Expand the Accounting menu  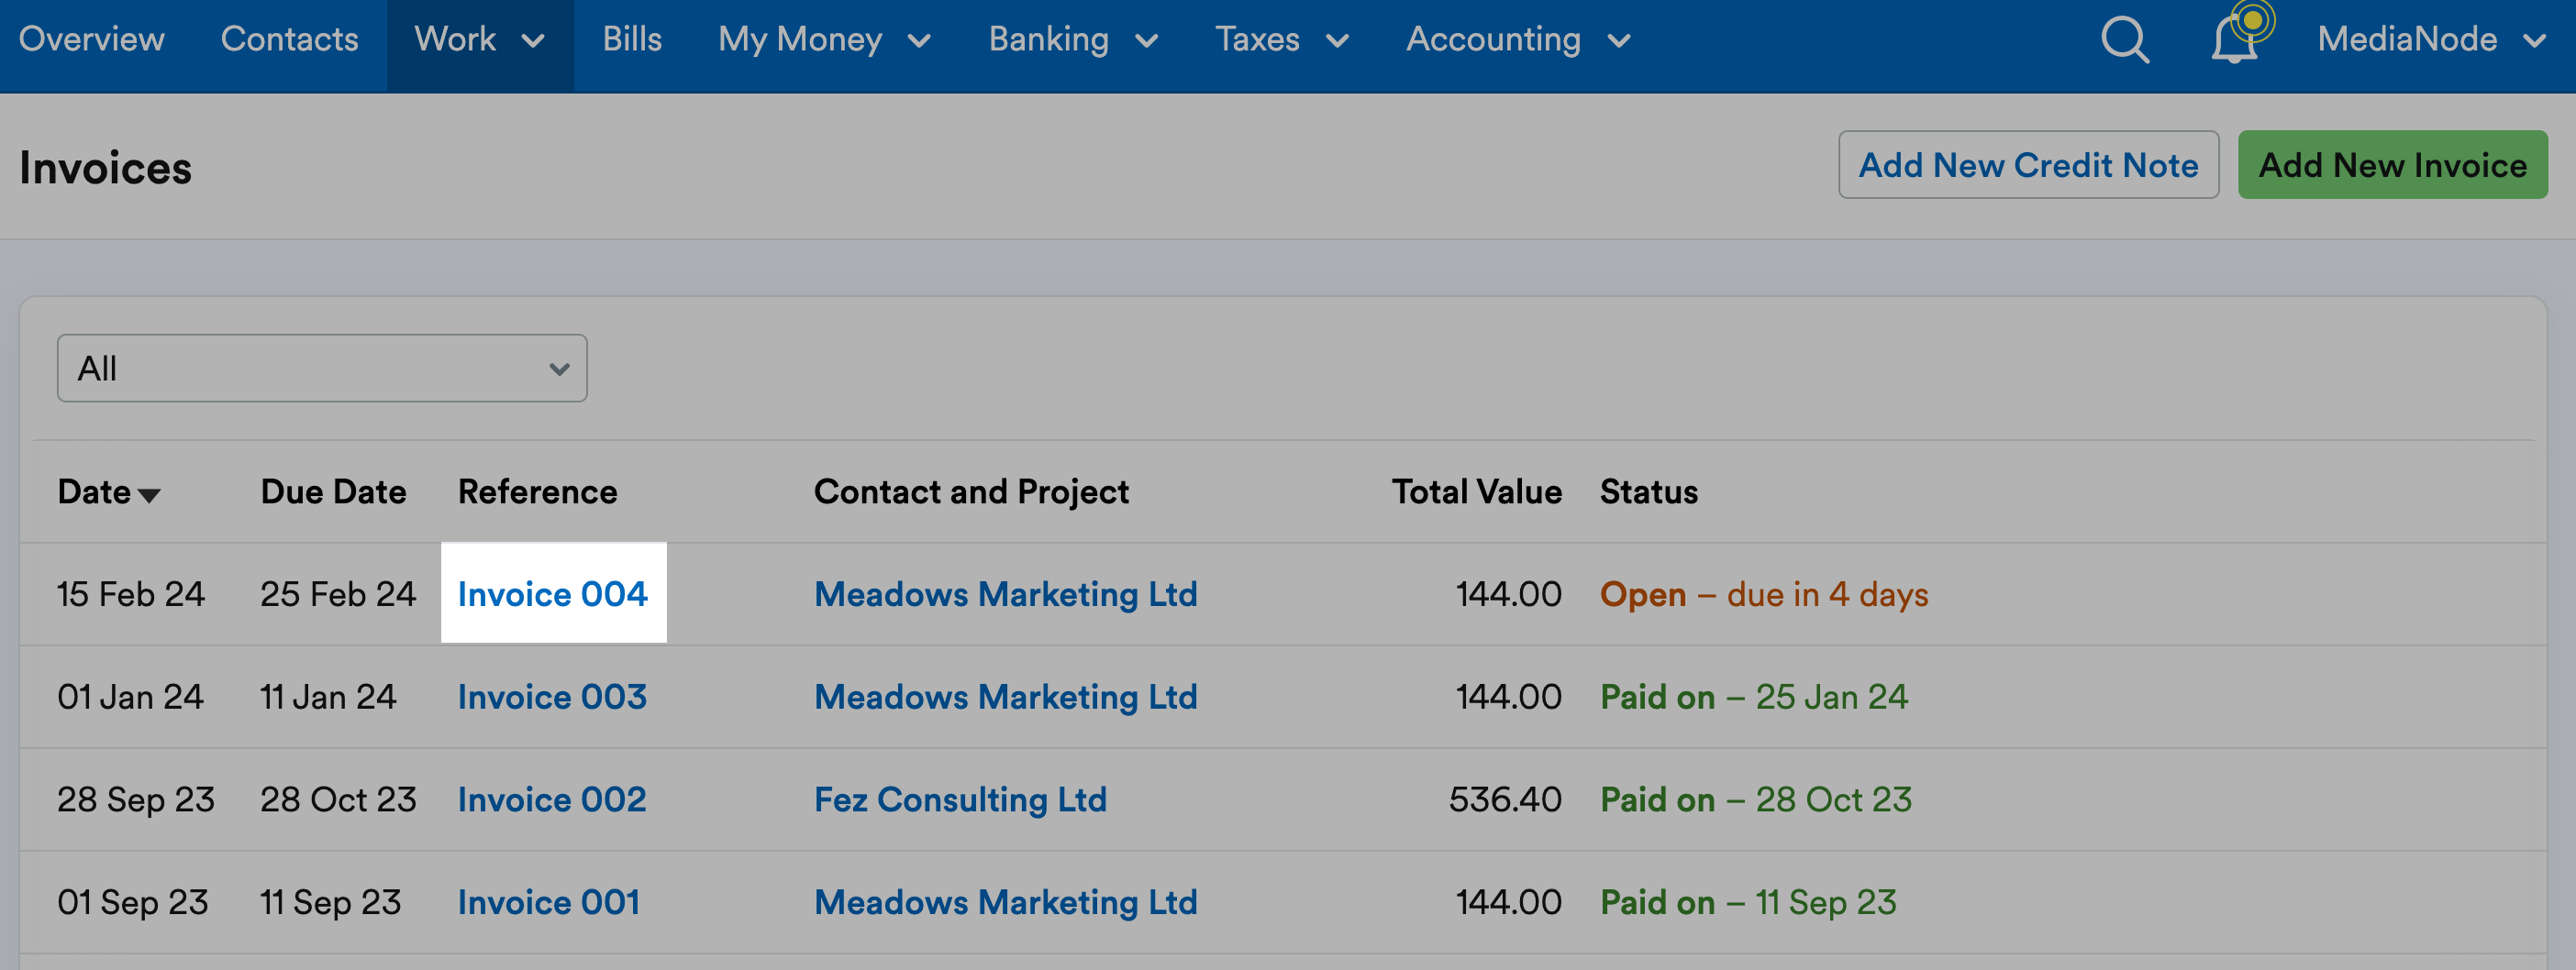tap(1518, 40)
